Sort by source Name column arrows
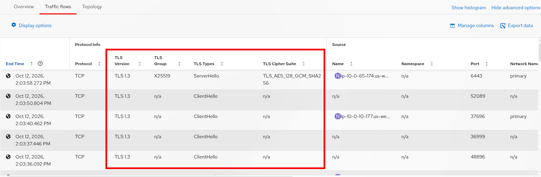Screen dimensions: 541x177 [x=351, y=64]
